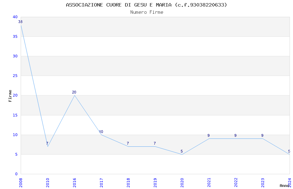Click the first data label at 2008

click(x=20, y=22)
